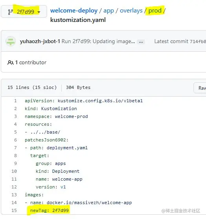Screen dimensions: 206x219
Task: Open the welcome-deploy repository link
Action: pos(74,11)
